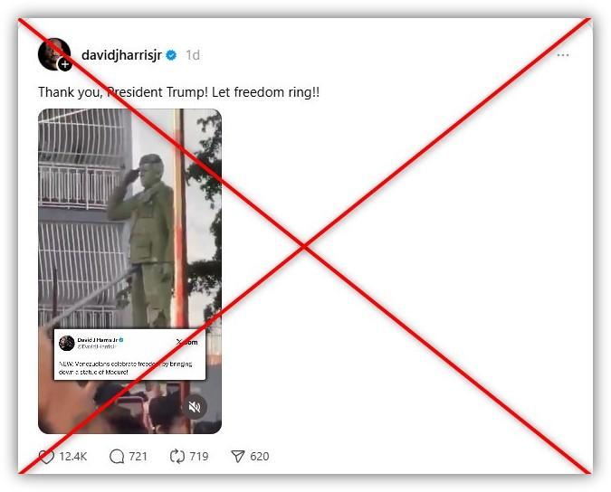
Task: Open replies with the comment bubble icon
Action: (117, 456)
